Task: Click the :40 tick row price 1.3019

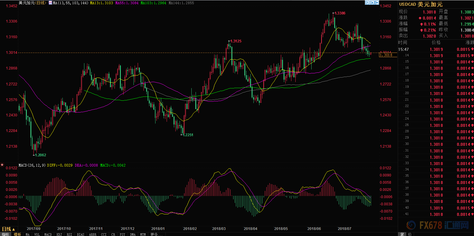Action: coord(436,208)
